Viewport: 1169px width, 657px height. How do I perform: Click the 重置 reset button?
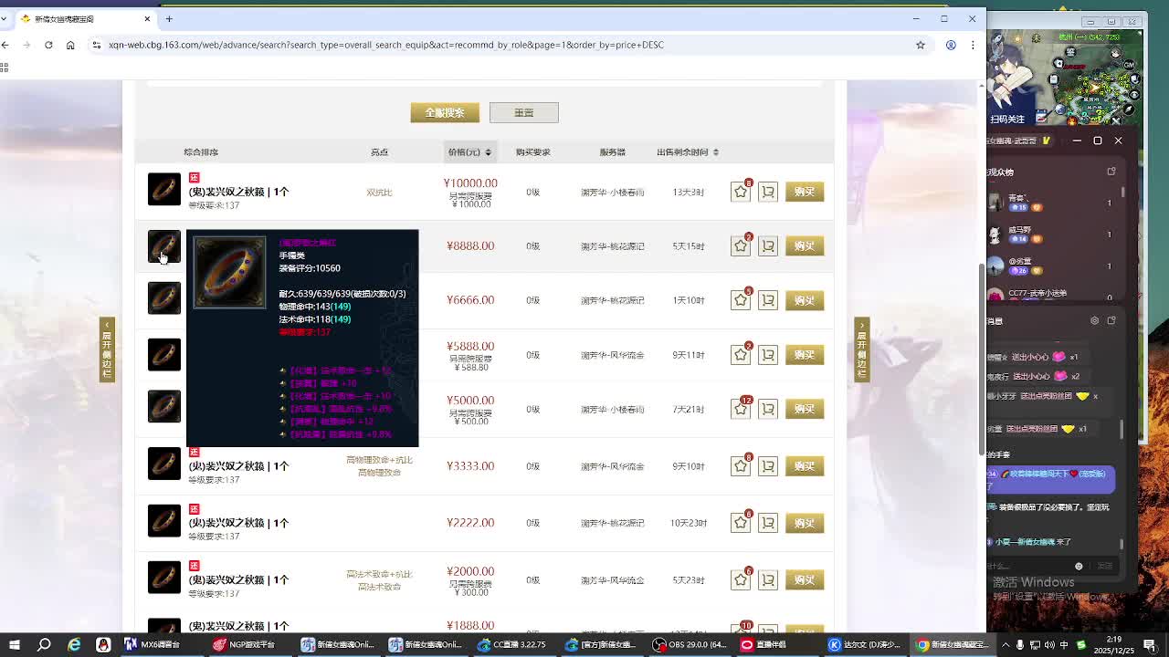[523, 112]
